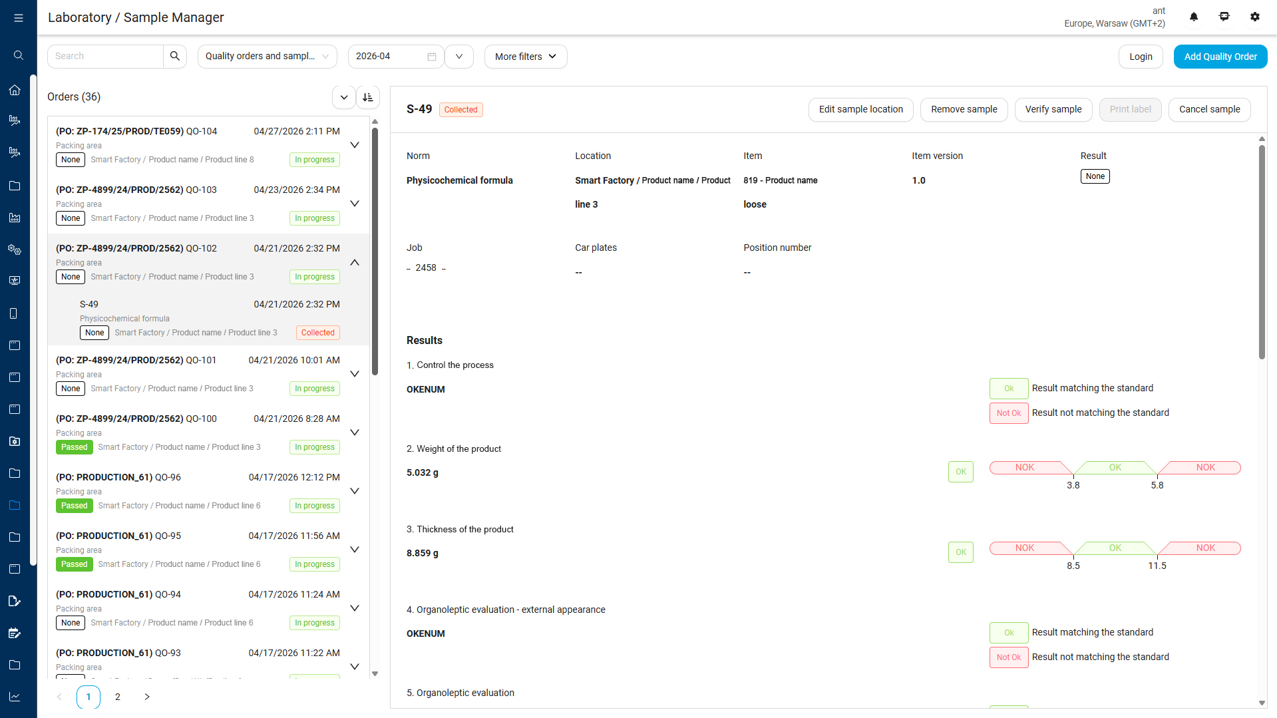The width and height of the screenshot is (1277, 718).
Task: Open the More filters dropdown
Action: (x=526, y=57)
